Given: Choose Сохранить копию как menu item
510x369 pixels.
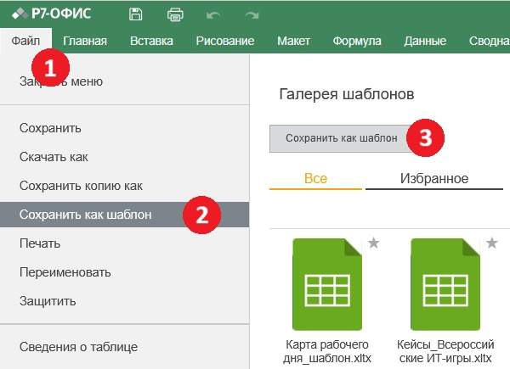Looking at the screenshot, I should pos(125,186).
